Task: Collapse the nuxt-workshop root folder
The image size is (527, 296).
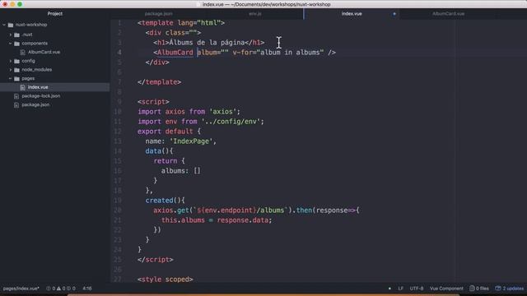Action: tap(4, 25)
